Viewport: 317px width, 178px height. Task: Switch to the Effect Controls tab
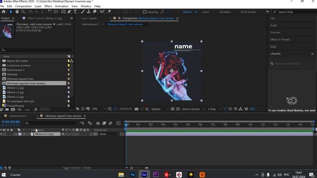point(45,18)
